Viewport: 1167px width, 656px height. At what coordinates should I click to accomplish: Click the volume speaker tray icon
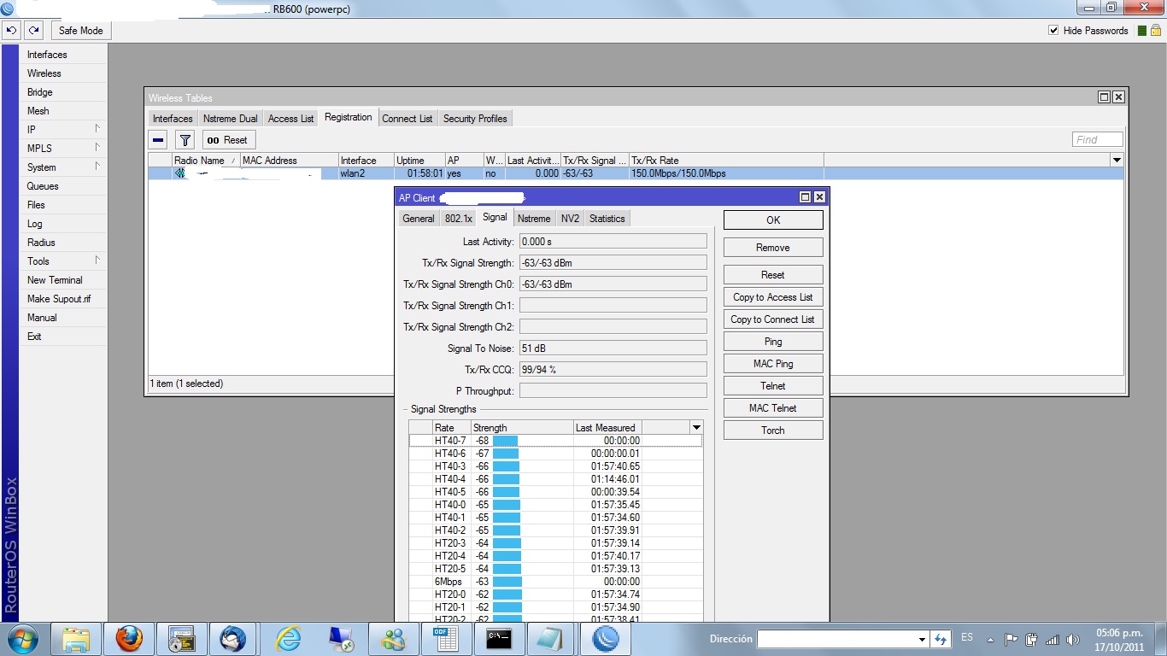click(1071, 639)
